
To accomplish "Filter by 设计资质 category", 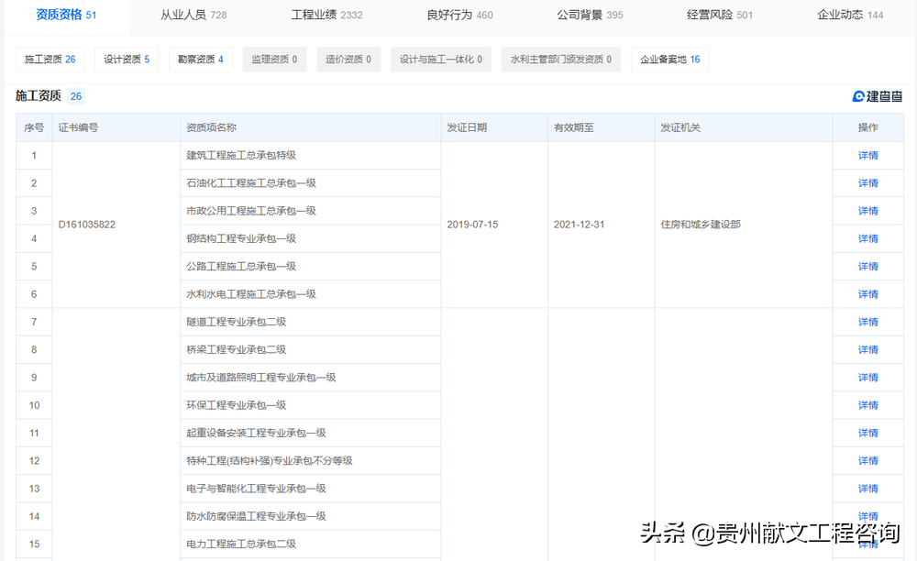I will (127, 60).
